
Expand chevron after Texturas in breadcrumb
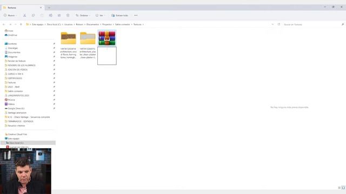(x=143, y=24)
